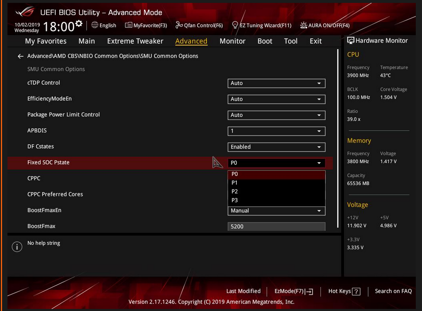The height and width of the screenshot is (311, 422).
Task: Click the CPU temperature value 43°C
Action: [386, 75]
